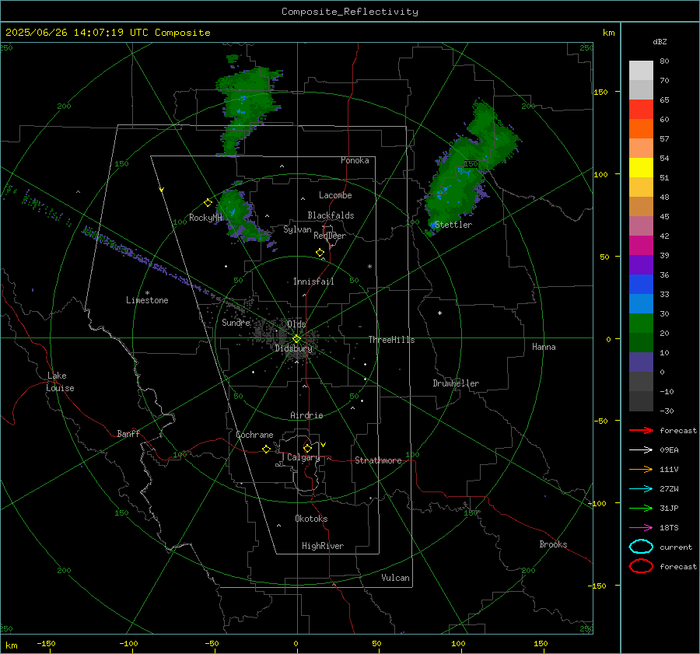
Task: Click the yellow diamond marker near RedDeer
Action: pos(320,253)
